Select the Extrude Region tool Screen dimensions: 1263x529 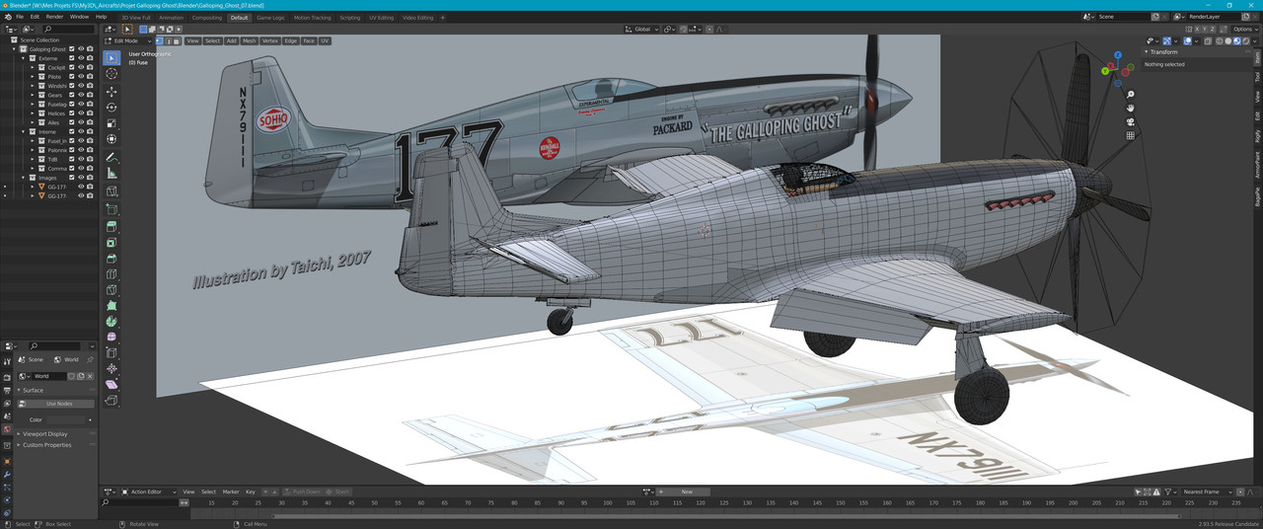(111, 226)
